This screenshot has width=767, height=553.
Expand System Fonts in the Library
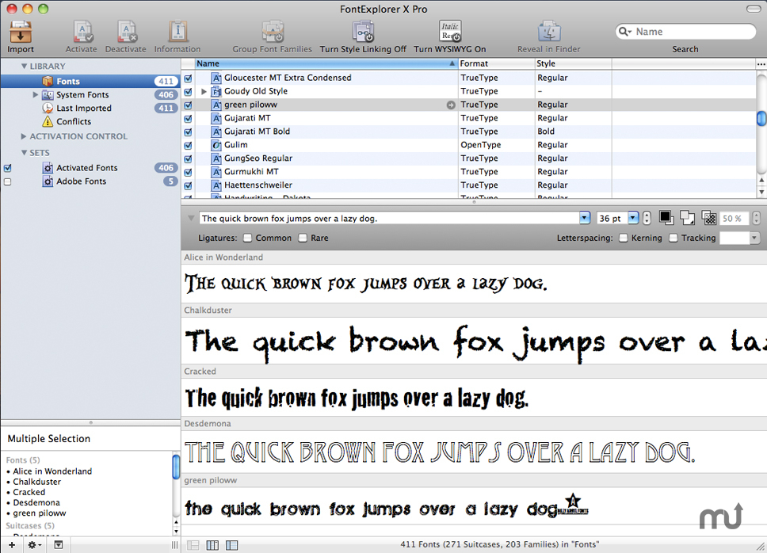[x=36, y=94]
